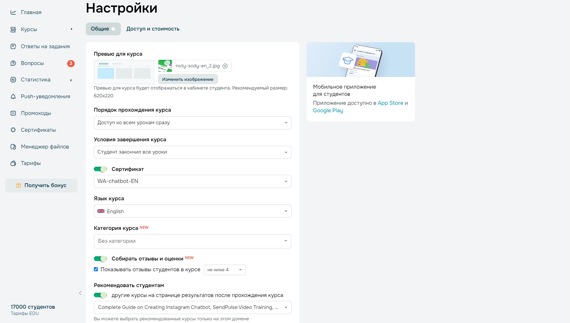Image resolution: width=570 pixels, height=323 pixels.
Task: Click the Главная chart icon in sidebar
Action: tap(13, 12)
